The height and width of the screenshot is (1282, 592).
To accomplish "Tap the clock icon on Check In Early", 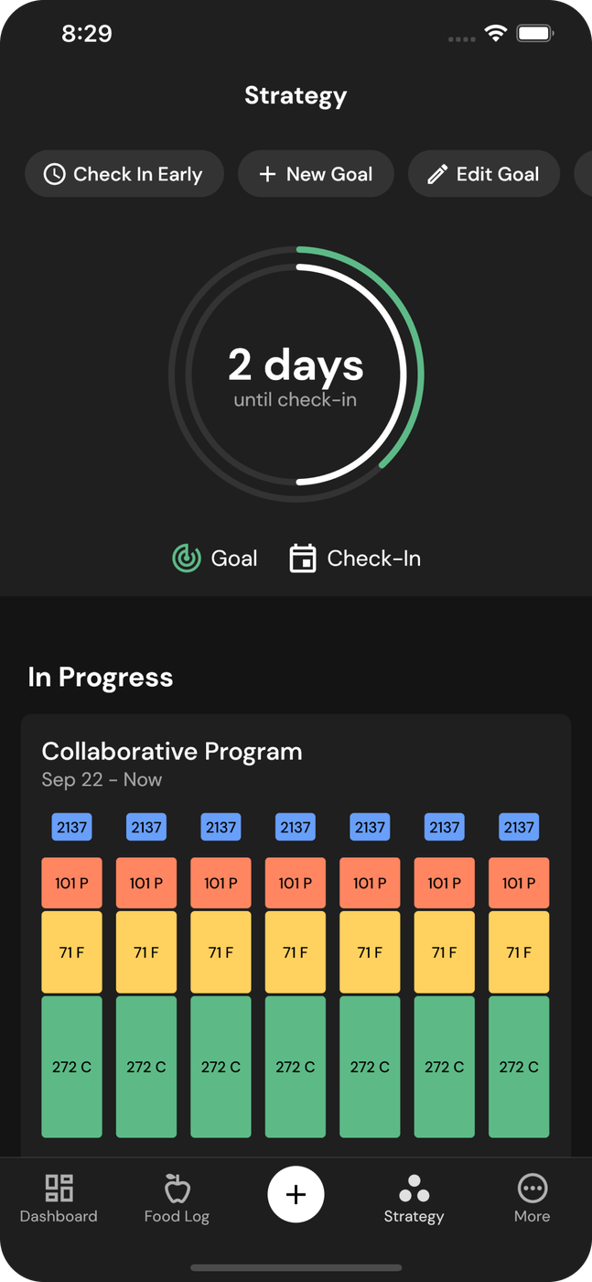I will [55, 174].
